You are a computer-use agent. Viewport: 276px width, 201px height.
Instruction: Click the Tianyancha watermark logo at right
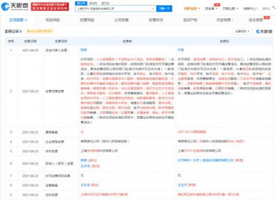point(264,31)
